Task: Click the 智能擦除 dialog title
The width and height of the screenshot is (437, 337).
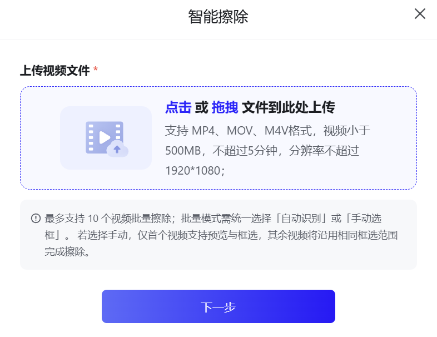Action: coord(218,17)
